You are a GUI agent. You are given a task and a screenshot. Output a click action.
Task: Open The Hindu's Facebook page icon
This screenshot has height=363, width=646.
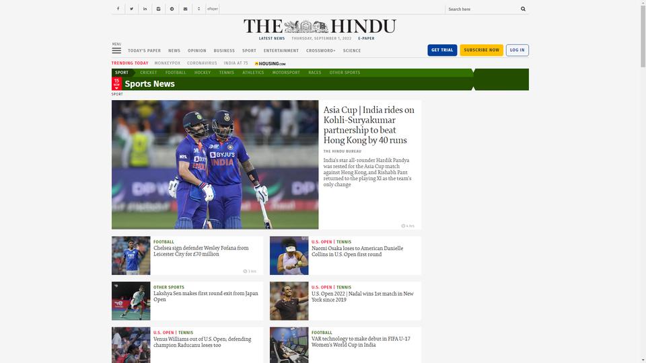[118, 9]
